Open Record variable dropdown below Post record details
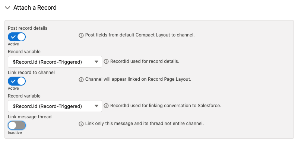The width and height of the screenshot is (298, 144). (x=55, y=62)
